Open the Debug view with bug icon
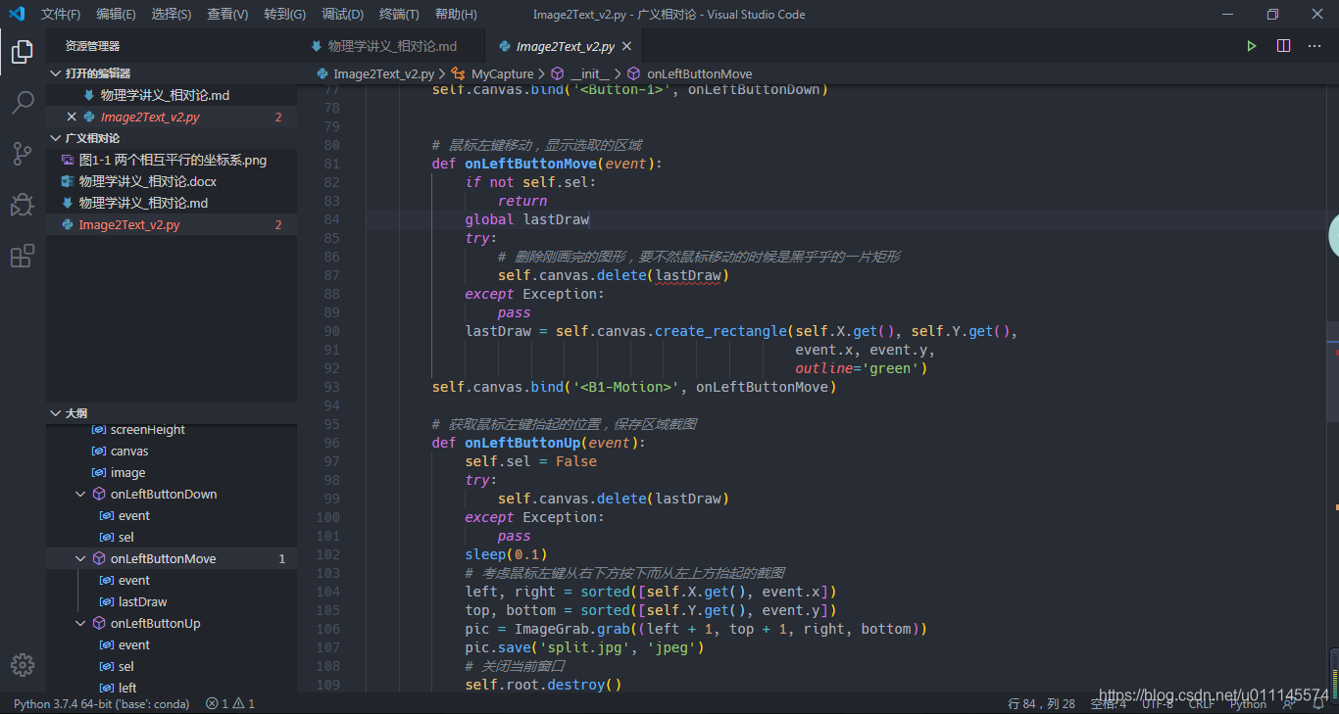Screen dimensions: 1339x714 [x=23, y=205]
